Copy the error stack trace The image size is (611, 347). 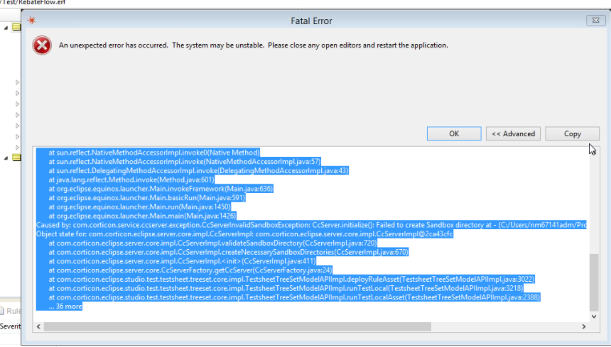pos(572,133)
